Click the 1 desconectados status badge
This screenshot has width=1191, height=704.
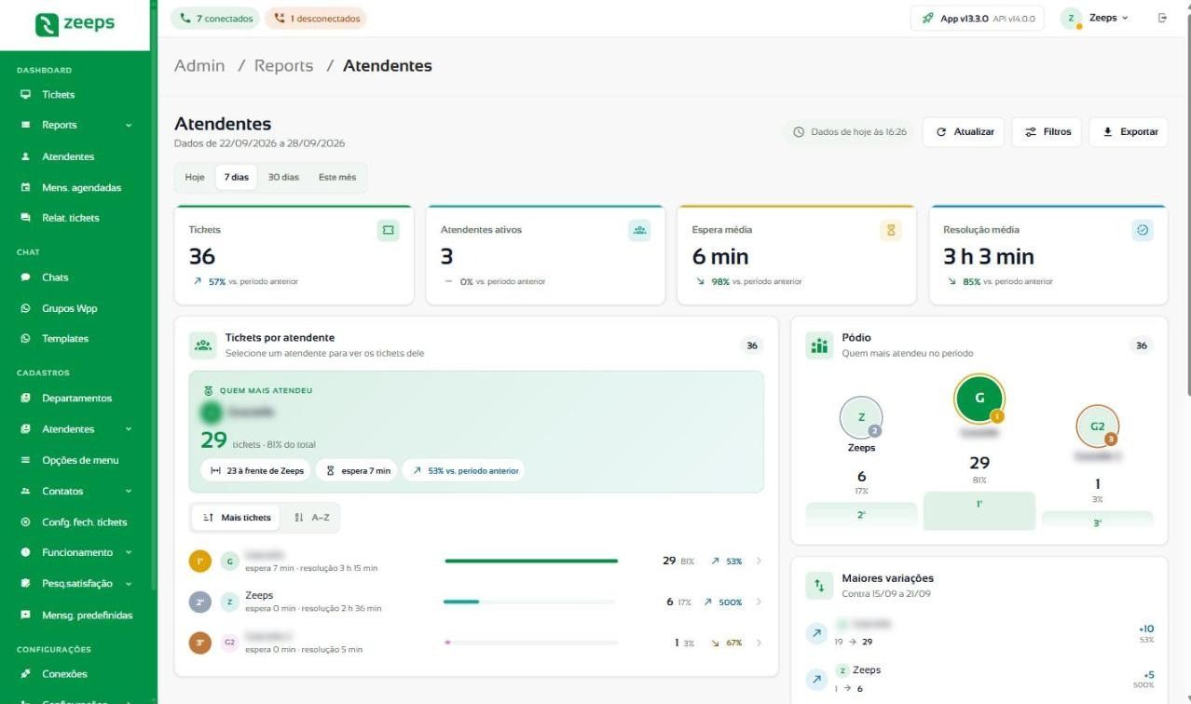click(x=316, y=19)
